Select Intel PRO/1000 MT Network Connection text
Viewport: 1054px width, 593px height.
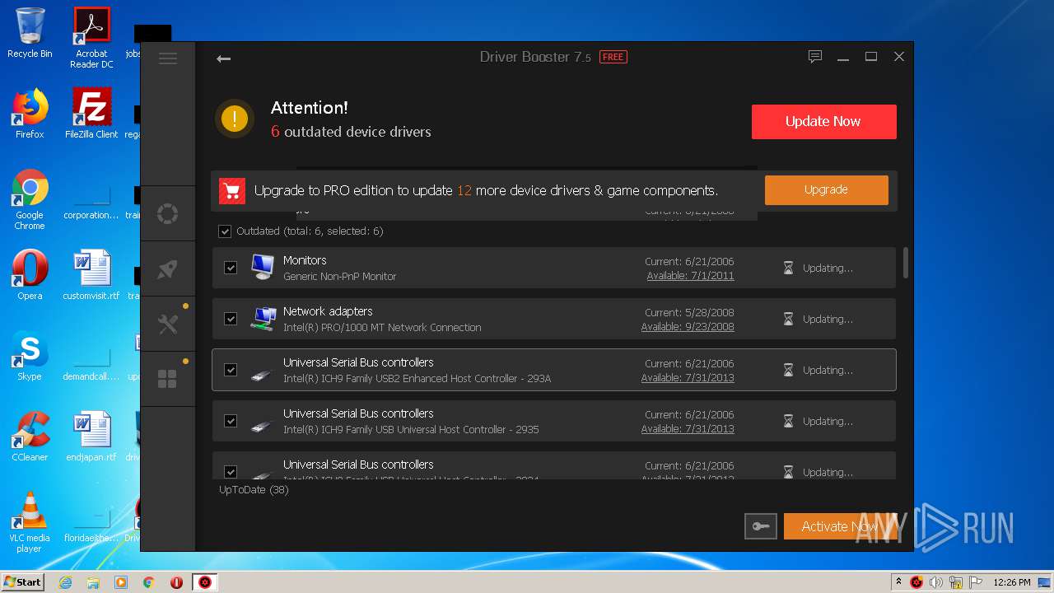[x=382, y=328]
